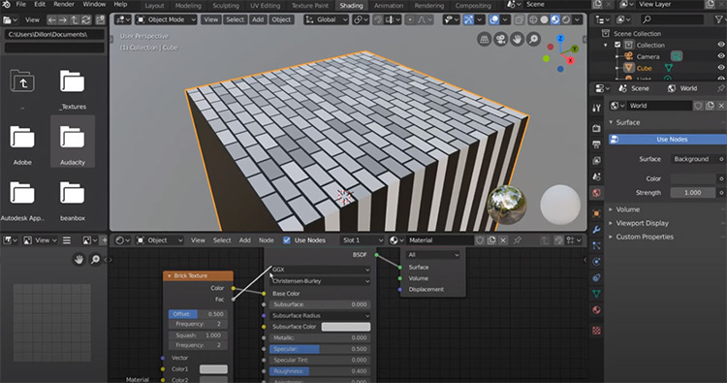This screenshot has width=727, height=383.
Task: Open viewport header Object menu
Action: coord(281,19)
